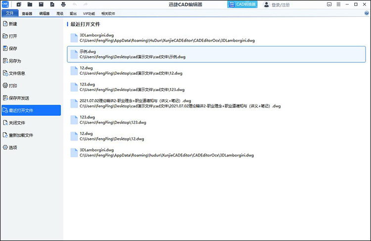Switch to the 查看器 tab
Viewport: 371px width, 241px height.
click(27, 13)
